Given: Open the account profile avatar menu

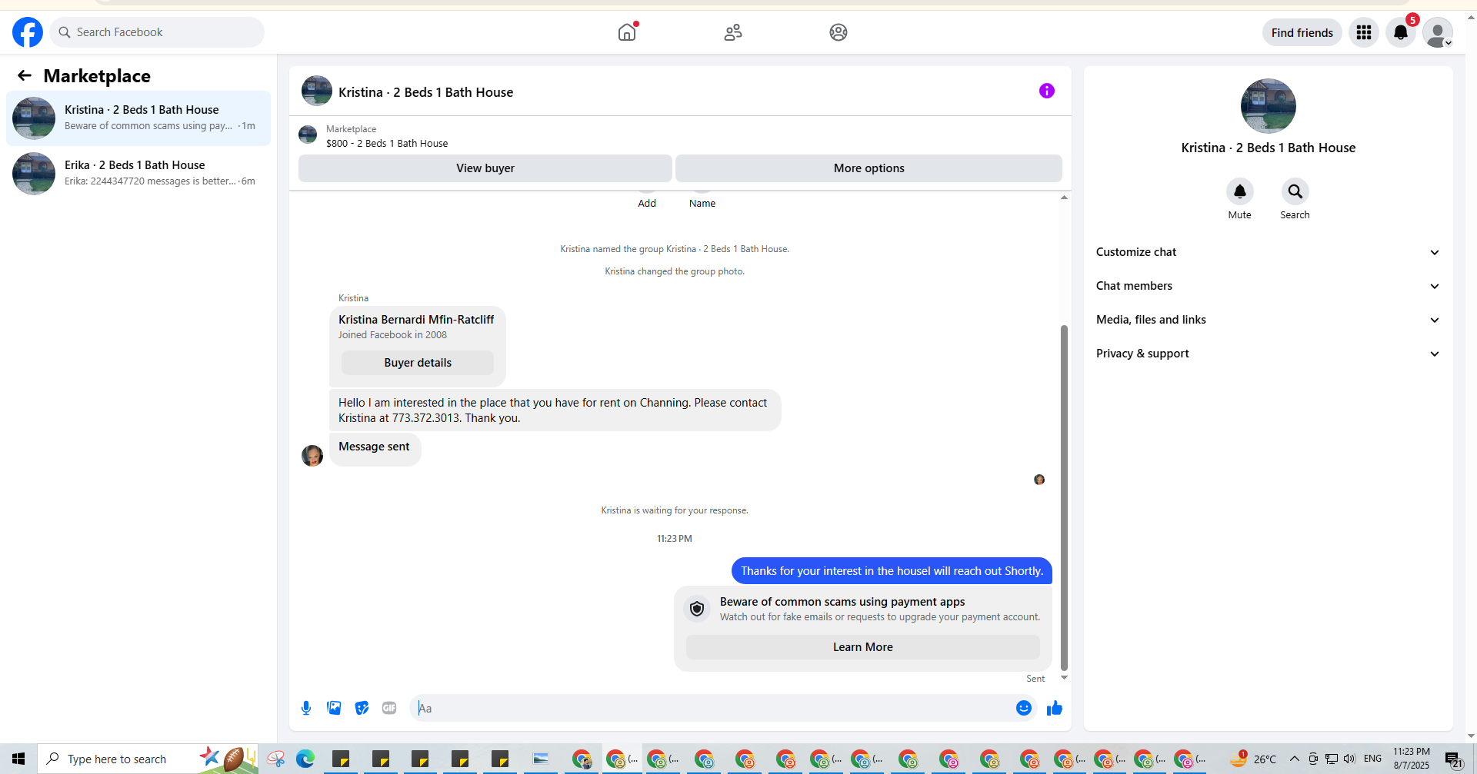Looking at the screenshot, I should [x=1438, y=32].
